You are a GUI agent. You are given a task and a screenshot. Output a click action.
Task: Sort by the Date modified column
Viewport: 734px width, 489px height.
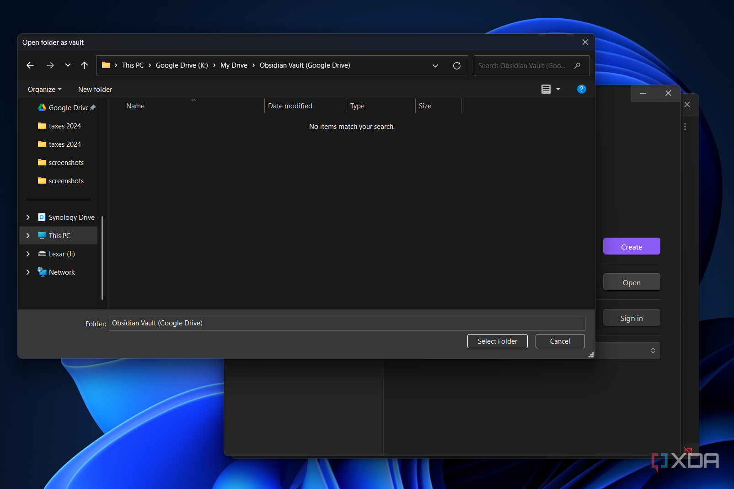pos(290,106)
